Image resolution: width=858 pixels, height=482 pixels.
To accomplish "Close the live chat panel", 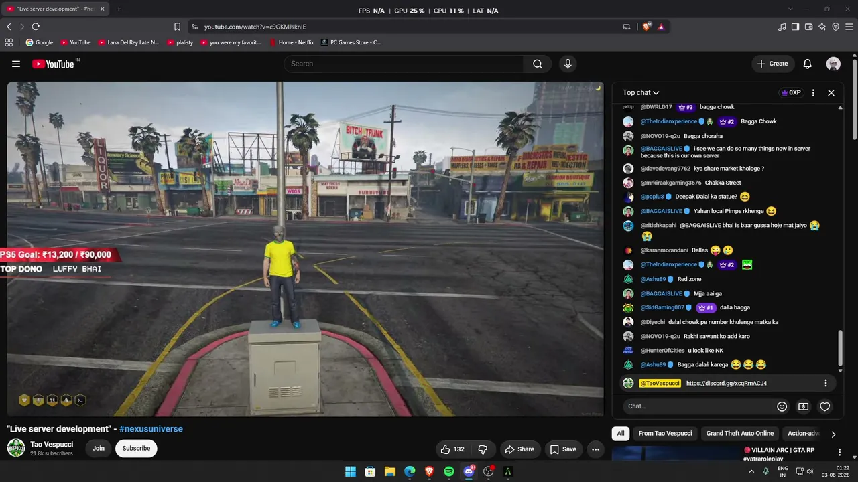I will (x=831, y=93).
